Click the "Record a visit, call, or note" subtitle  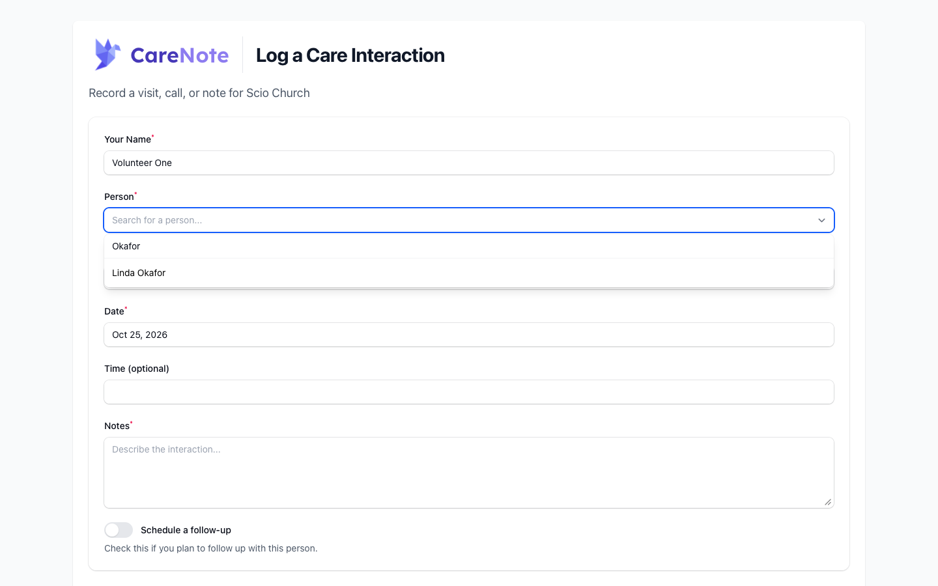pos(199,93)
